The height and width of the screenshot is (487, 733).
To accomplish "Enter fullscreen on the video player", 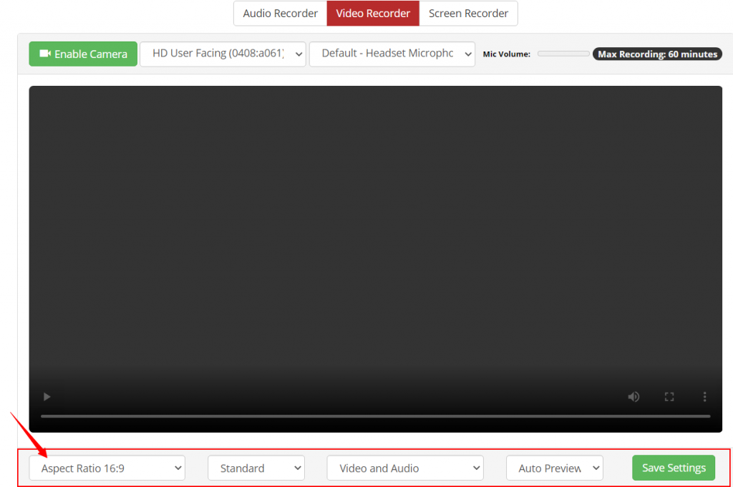I will (x=669, y=397).
